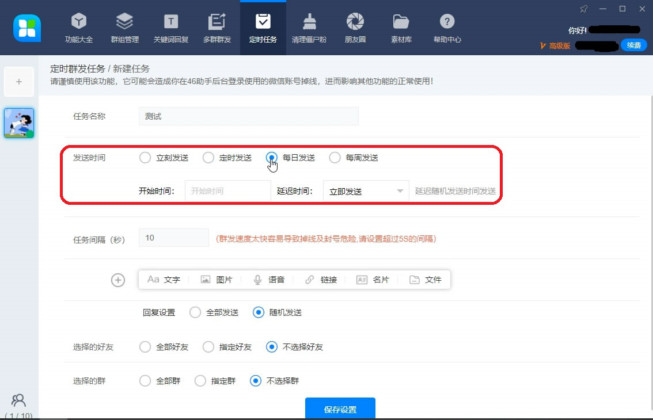This screenshot has width=653, height=420.
Task: Open 群组管理 layers icon
Action: point(124,22)
